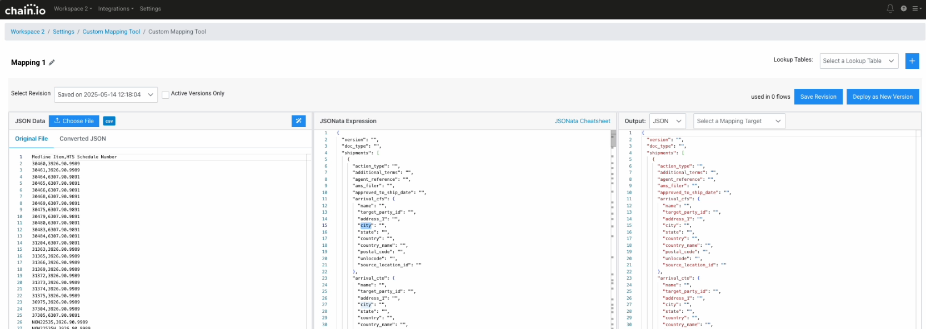This screenshot has height=329, width=926.
Task: Click Deploy as New Version button
Action: [883, 97]
